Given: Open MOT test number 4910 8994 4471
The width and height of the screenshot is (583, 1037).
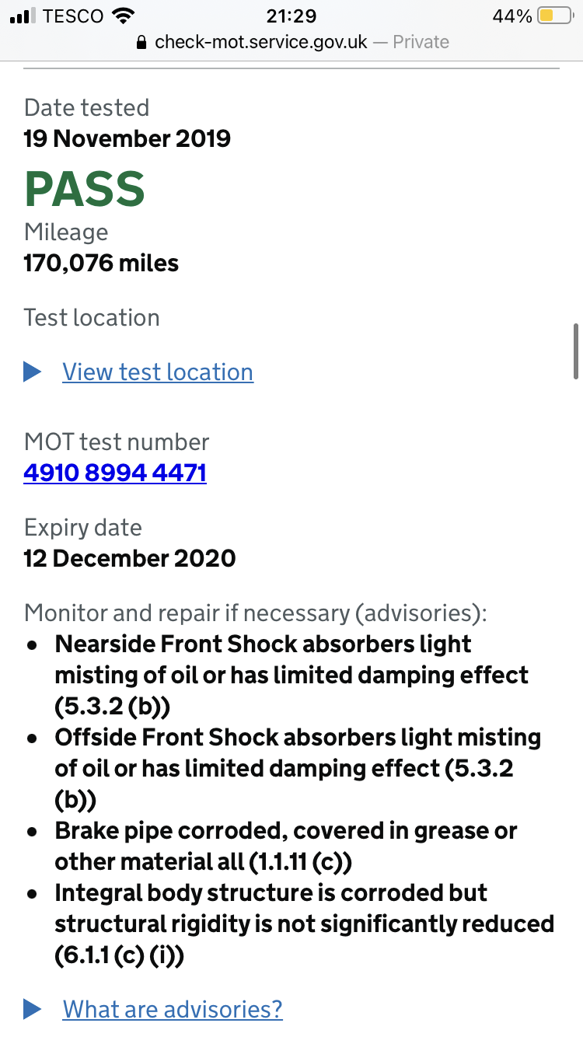Looking at the screenshot, I should pos(115,473).
